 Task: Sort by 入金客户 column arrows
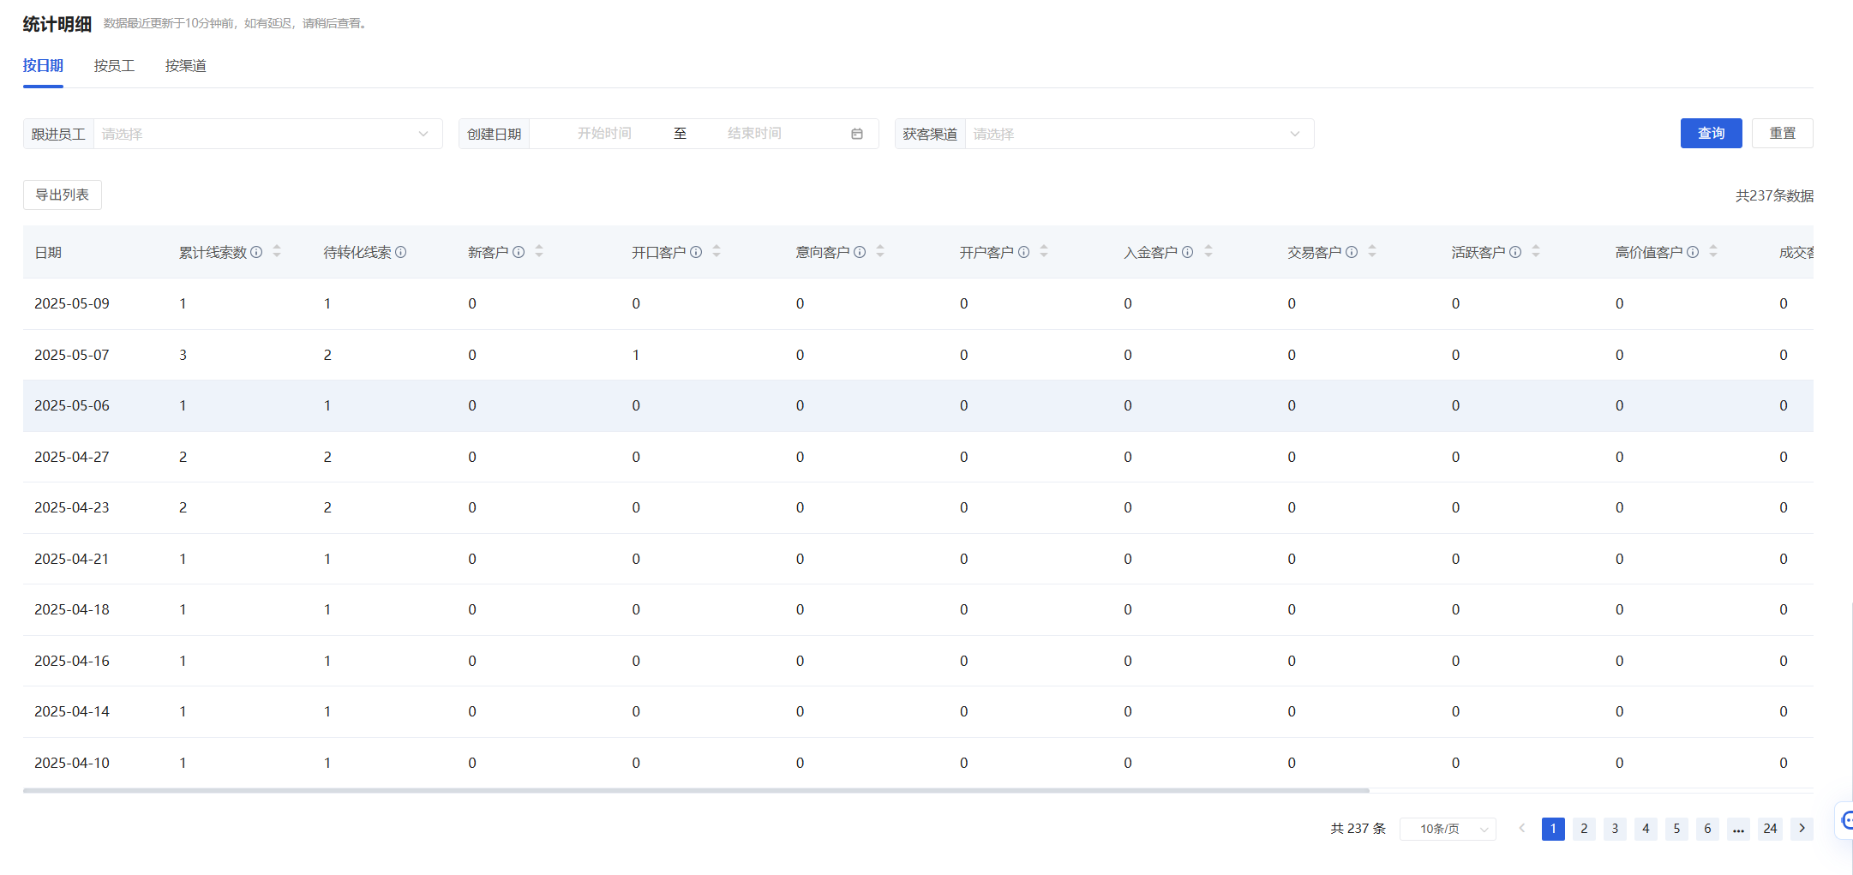[x=1208, y=251]
